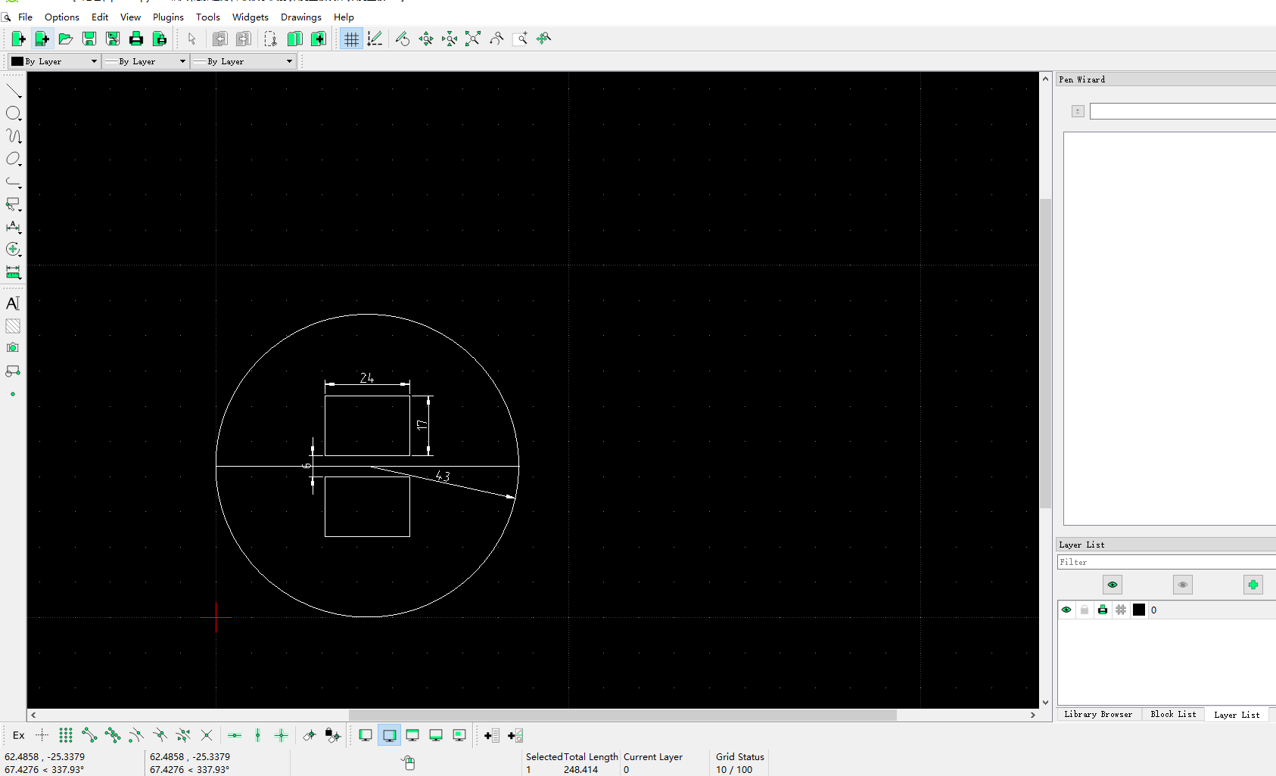Image resolution: width=1276 pixels, height=776 pixels.
Task: Open the Ellipse tools flyout
Action: [x=14, y=159]
